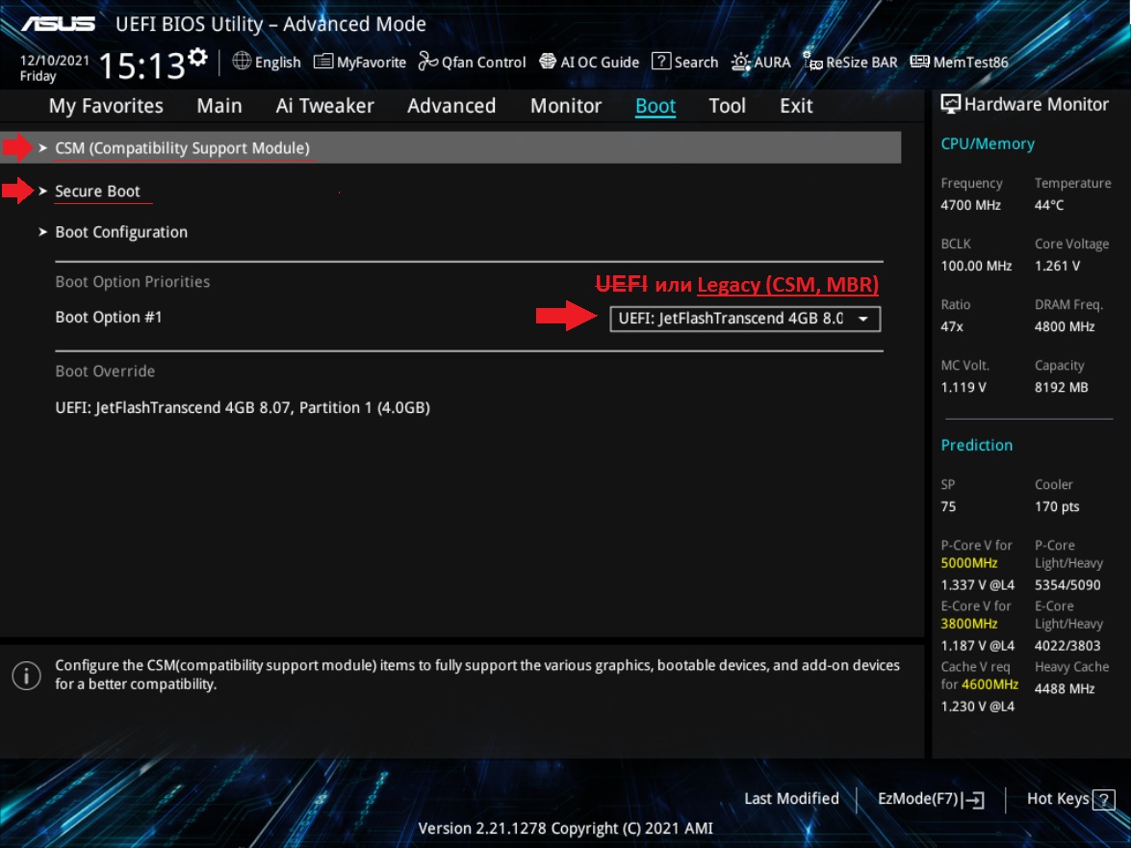Open Hot Keys help icon
The width and height of the screenshot is (1131, 848).
pos(1103,799)
